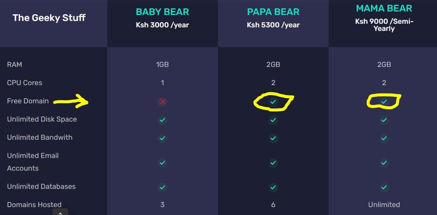Select the PAPA BEAR plan heading
This screenshot has height=215, width=437.
tap(273, 12)
